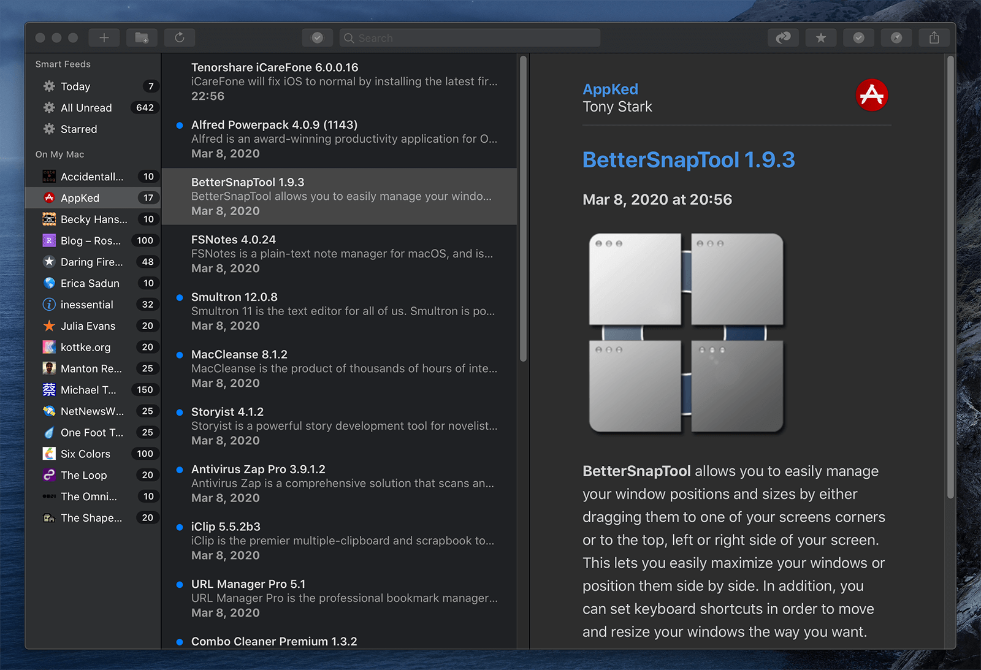Click the The Shape... feed icon
981x670 pixels.
(49, 518)
